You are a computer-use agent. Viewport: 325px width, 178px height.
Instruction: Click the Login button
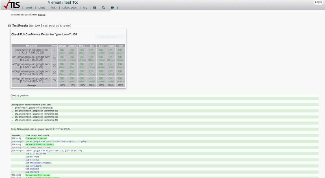tap(318, 2)
